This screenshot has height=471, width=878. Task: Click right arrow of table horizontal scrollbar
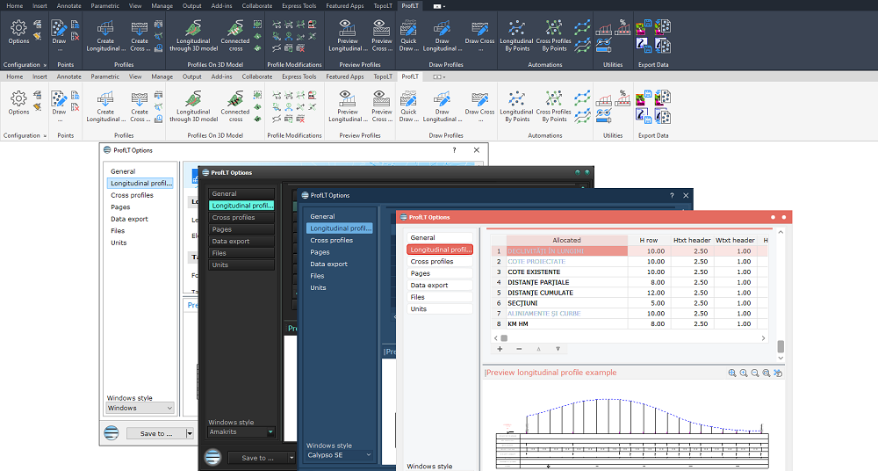[763, 338]
